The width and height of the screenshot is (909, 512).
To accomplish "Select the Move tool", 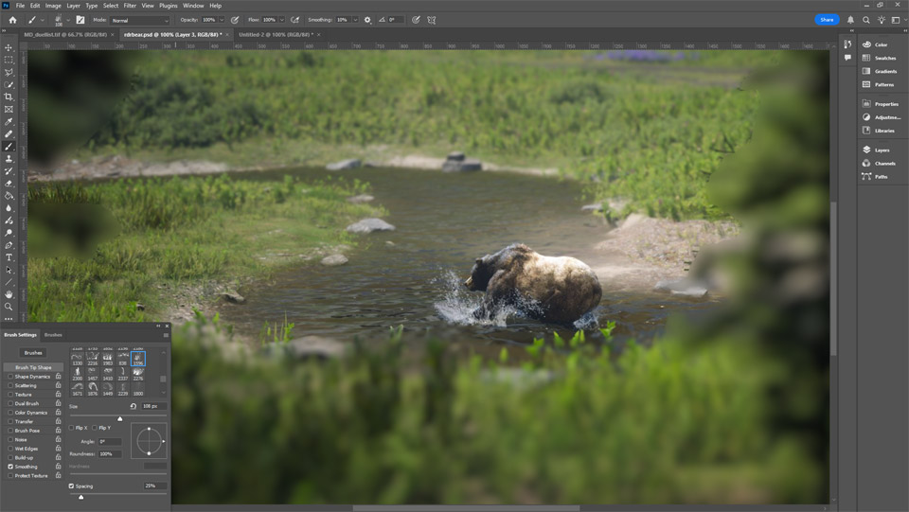I will coord(9,48).
